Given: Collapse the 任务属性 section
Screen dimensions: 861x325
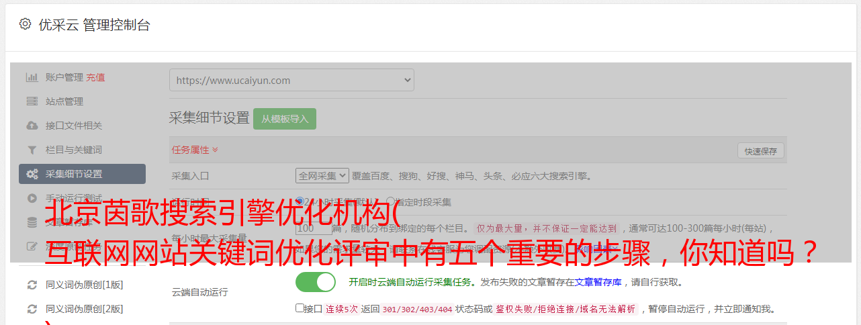Looking at the screenshot, I should (x=195, y=150).
